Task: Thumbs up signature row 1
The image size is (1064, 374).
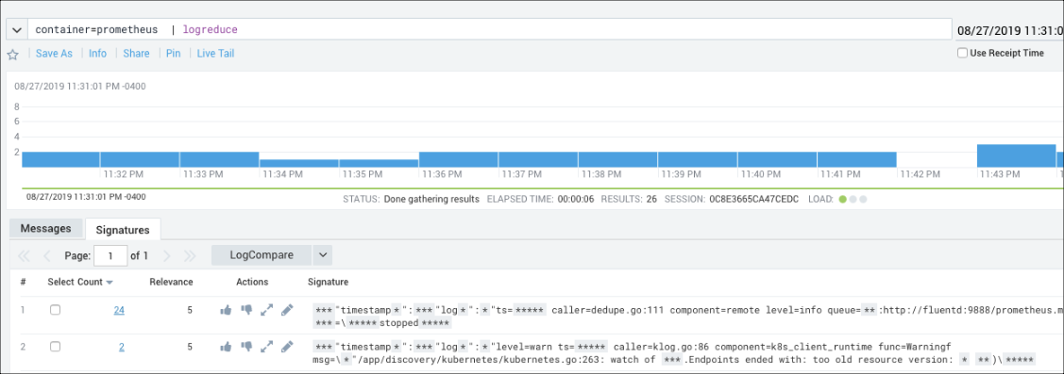Action: [226, 310]
